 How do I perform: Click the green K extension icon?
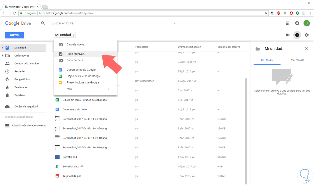pos(298,13)
